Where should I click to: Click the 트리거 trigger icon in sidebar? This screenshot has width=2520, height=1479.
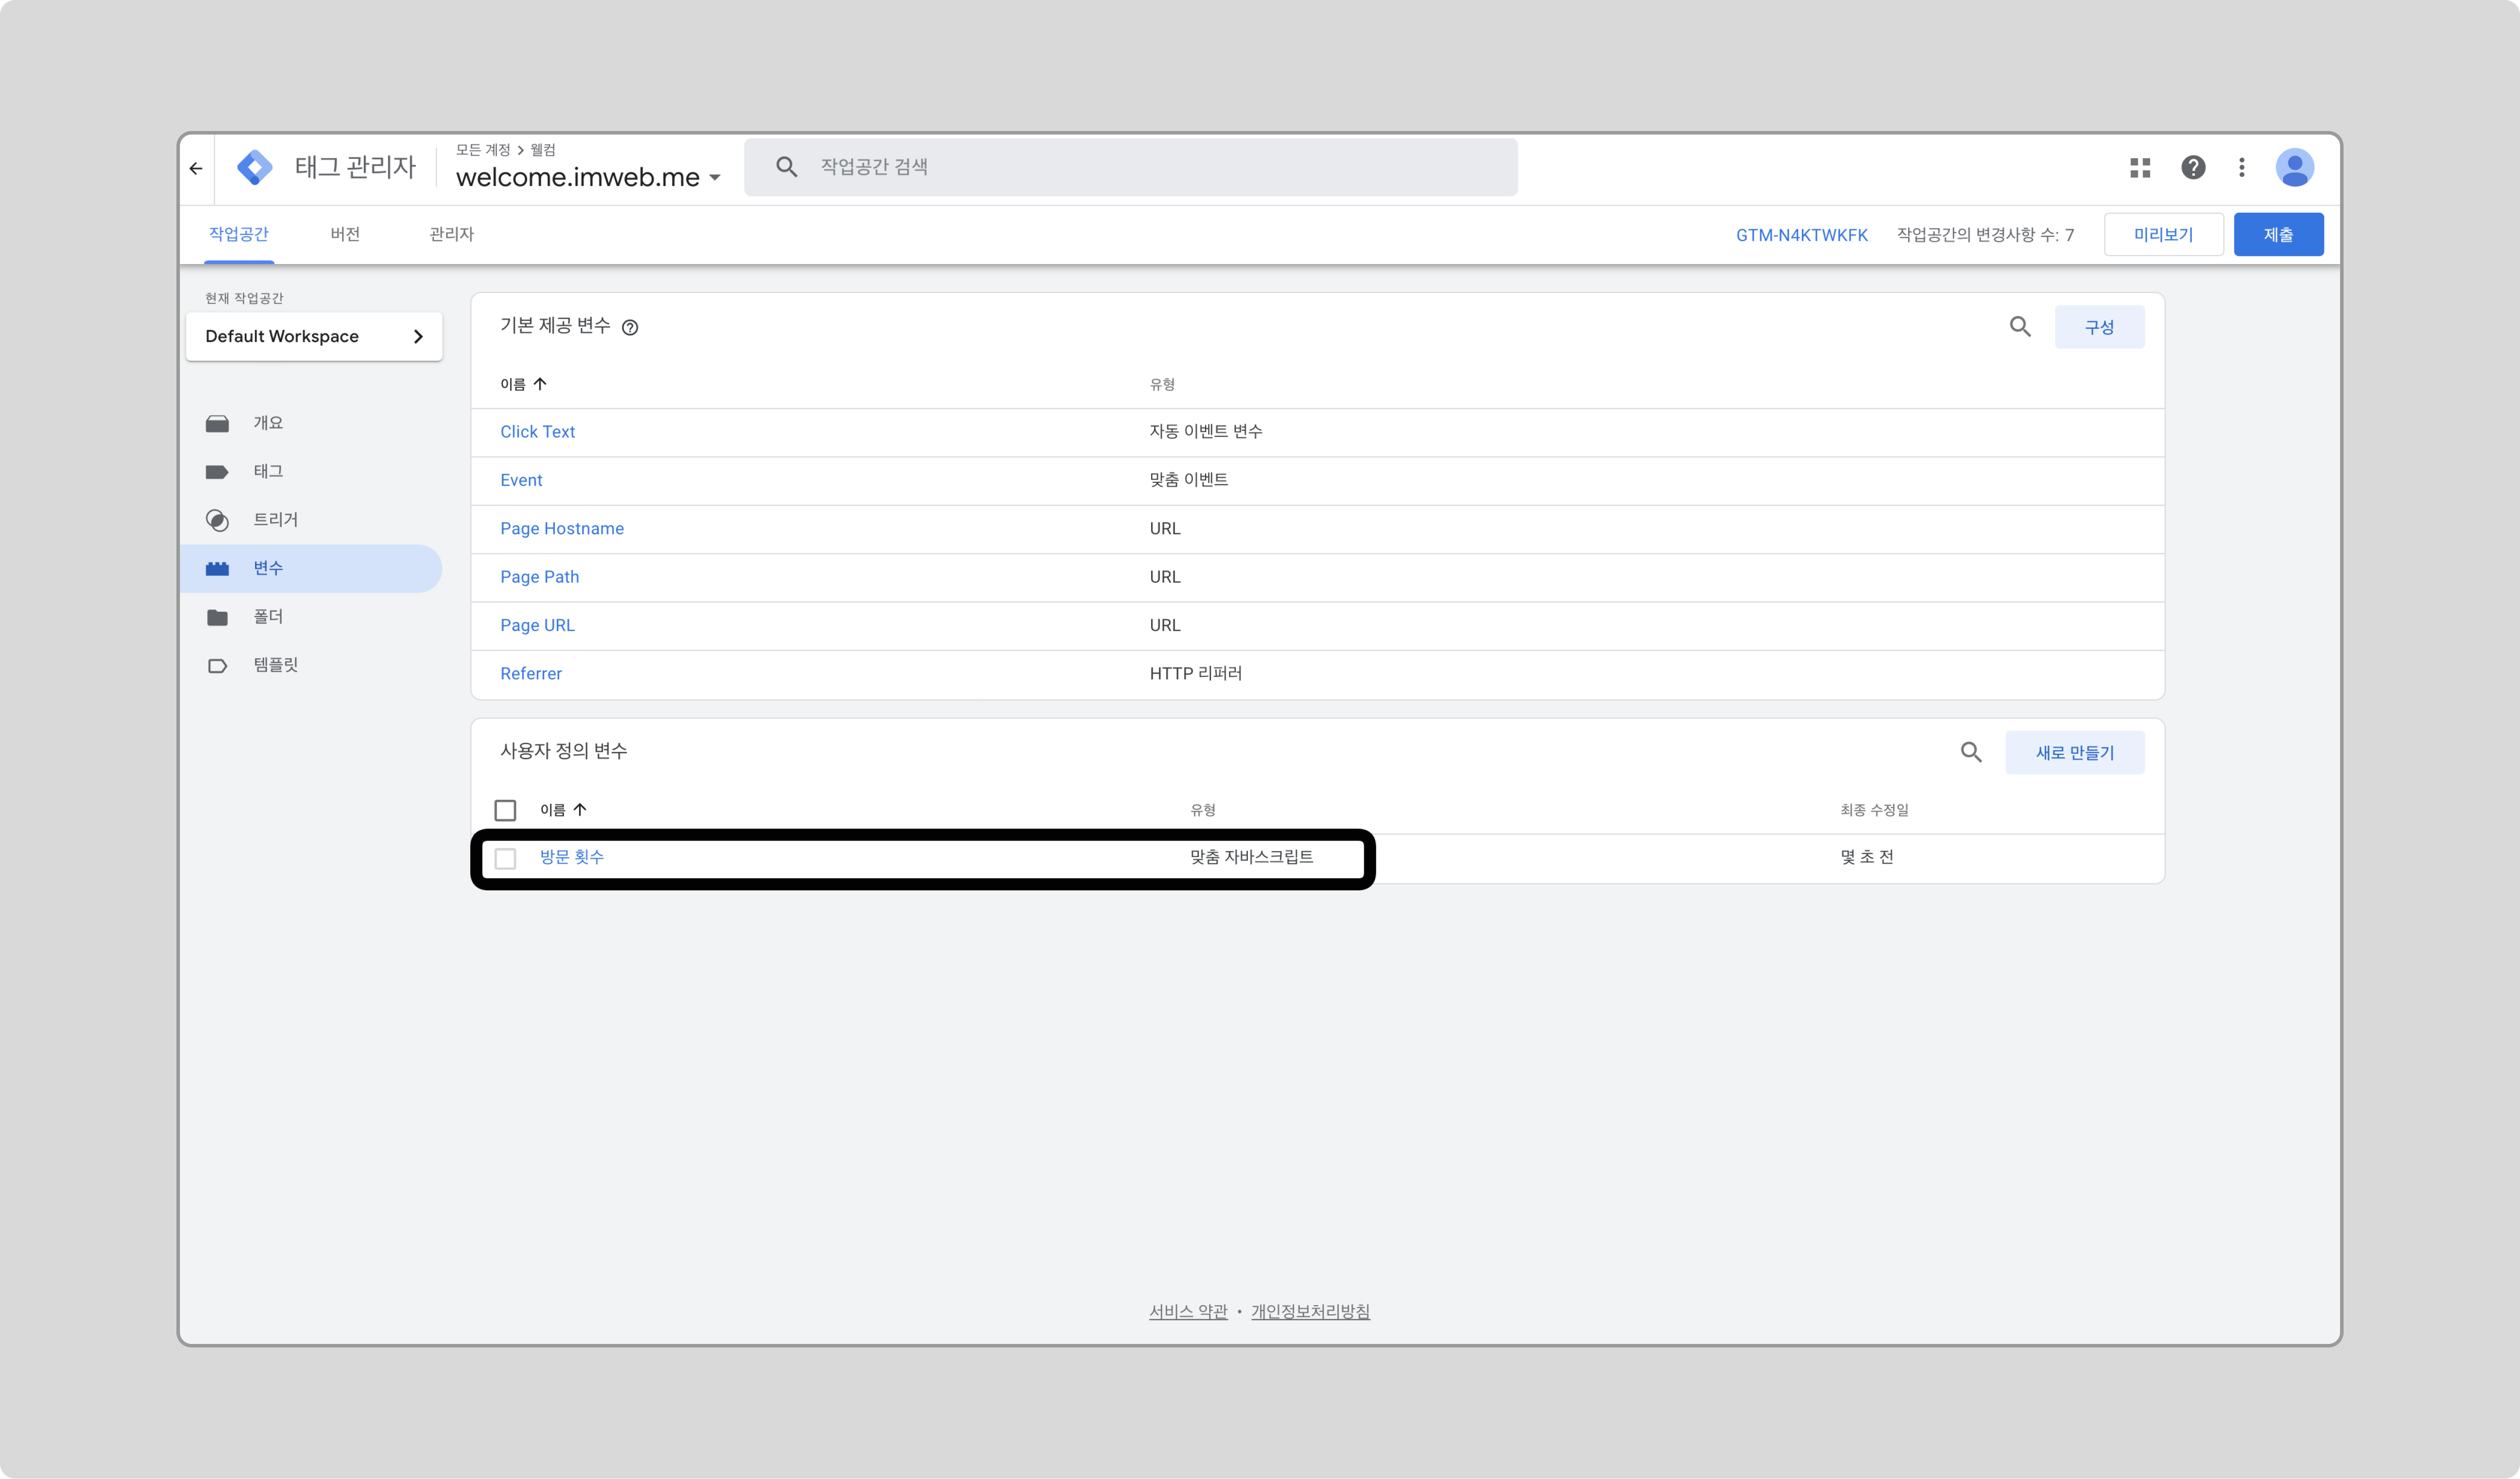tap(217, 520)
